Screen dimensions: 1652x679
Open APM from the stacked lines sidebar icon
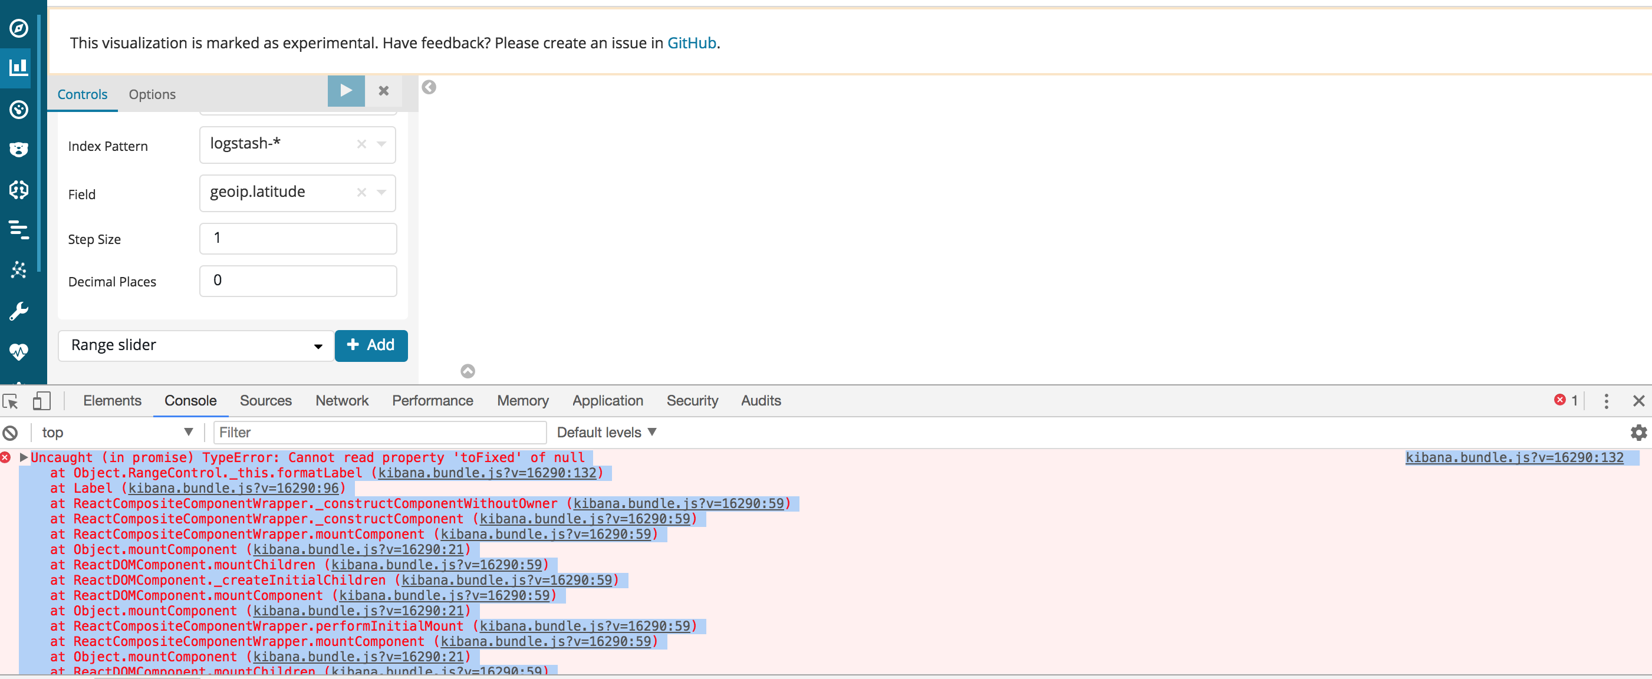pyautogui.click(x=19, y=229)
